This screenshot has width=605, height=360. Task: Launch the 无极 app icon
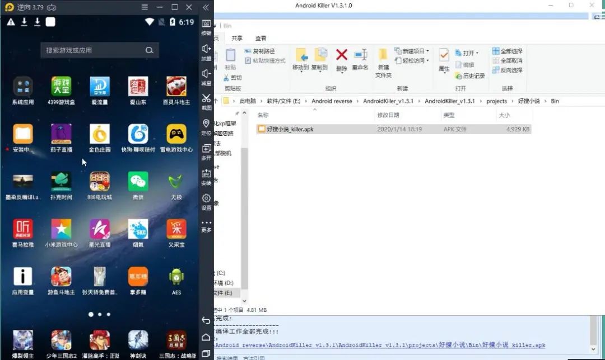[176, 181]
